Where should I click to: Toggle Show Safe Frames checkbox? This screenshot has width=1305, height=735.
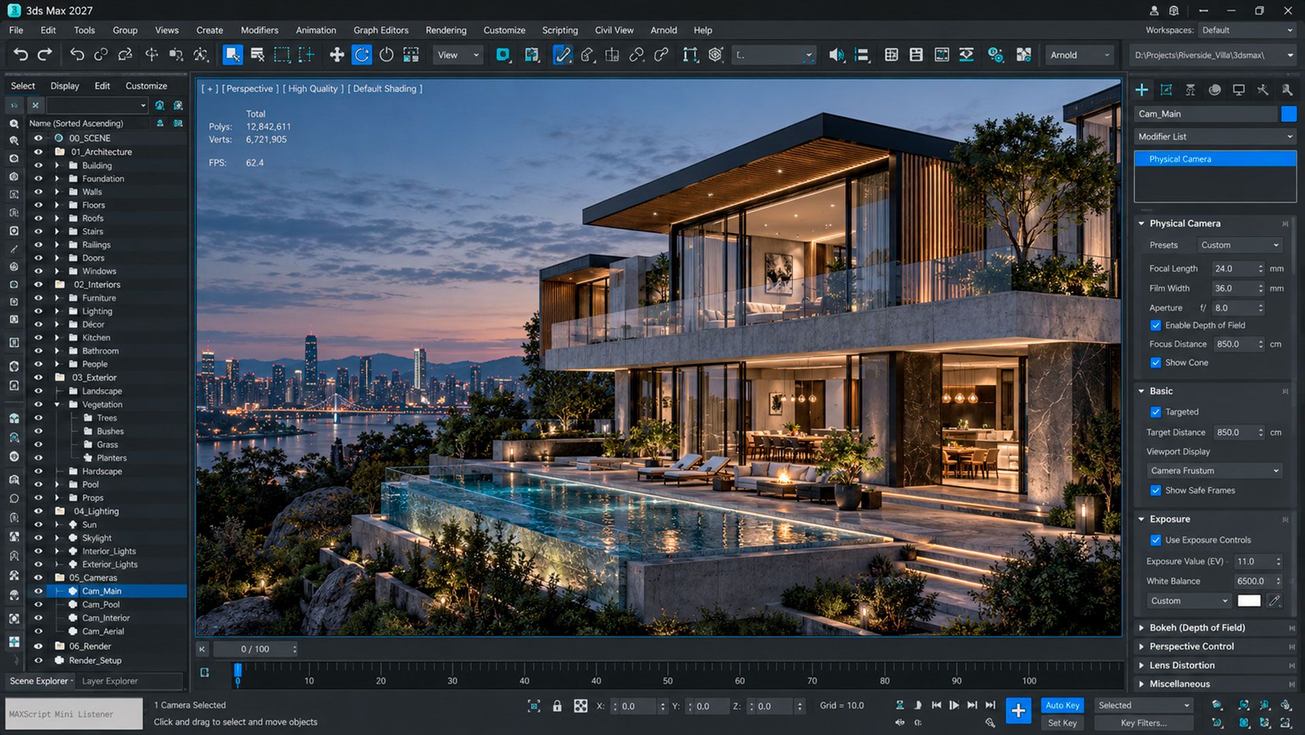click(1155, 490)
